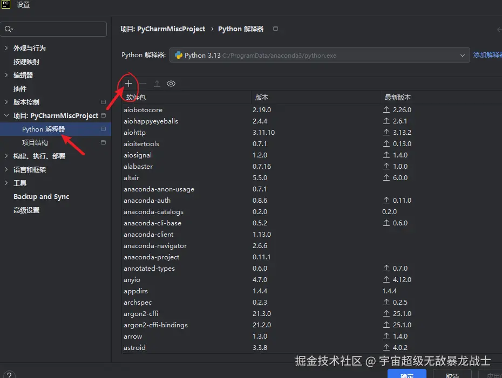Image resolution: width=502 pixels, height=378 pixels.
Task: Select the anaconda-cli-base package row
Action: pyautogui.click(x=312, y=223)
